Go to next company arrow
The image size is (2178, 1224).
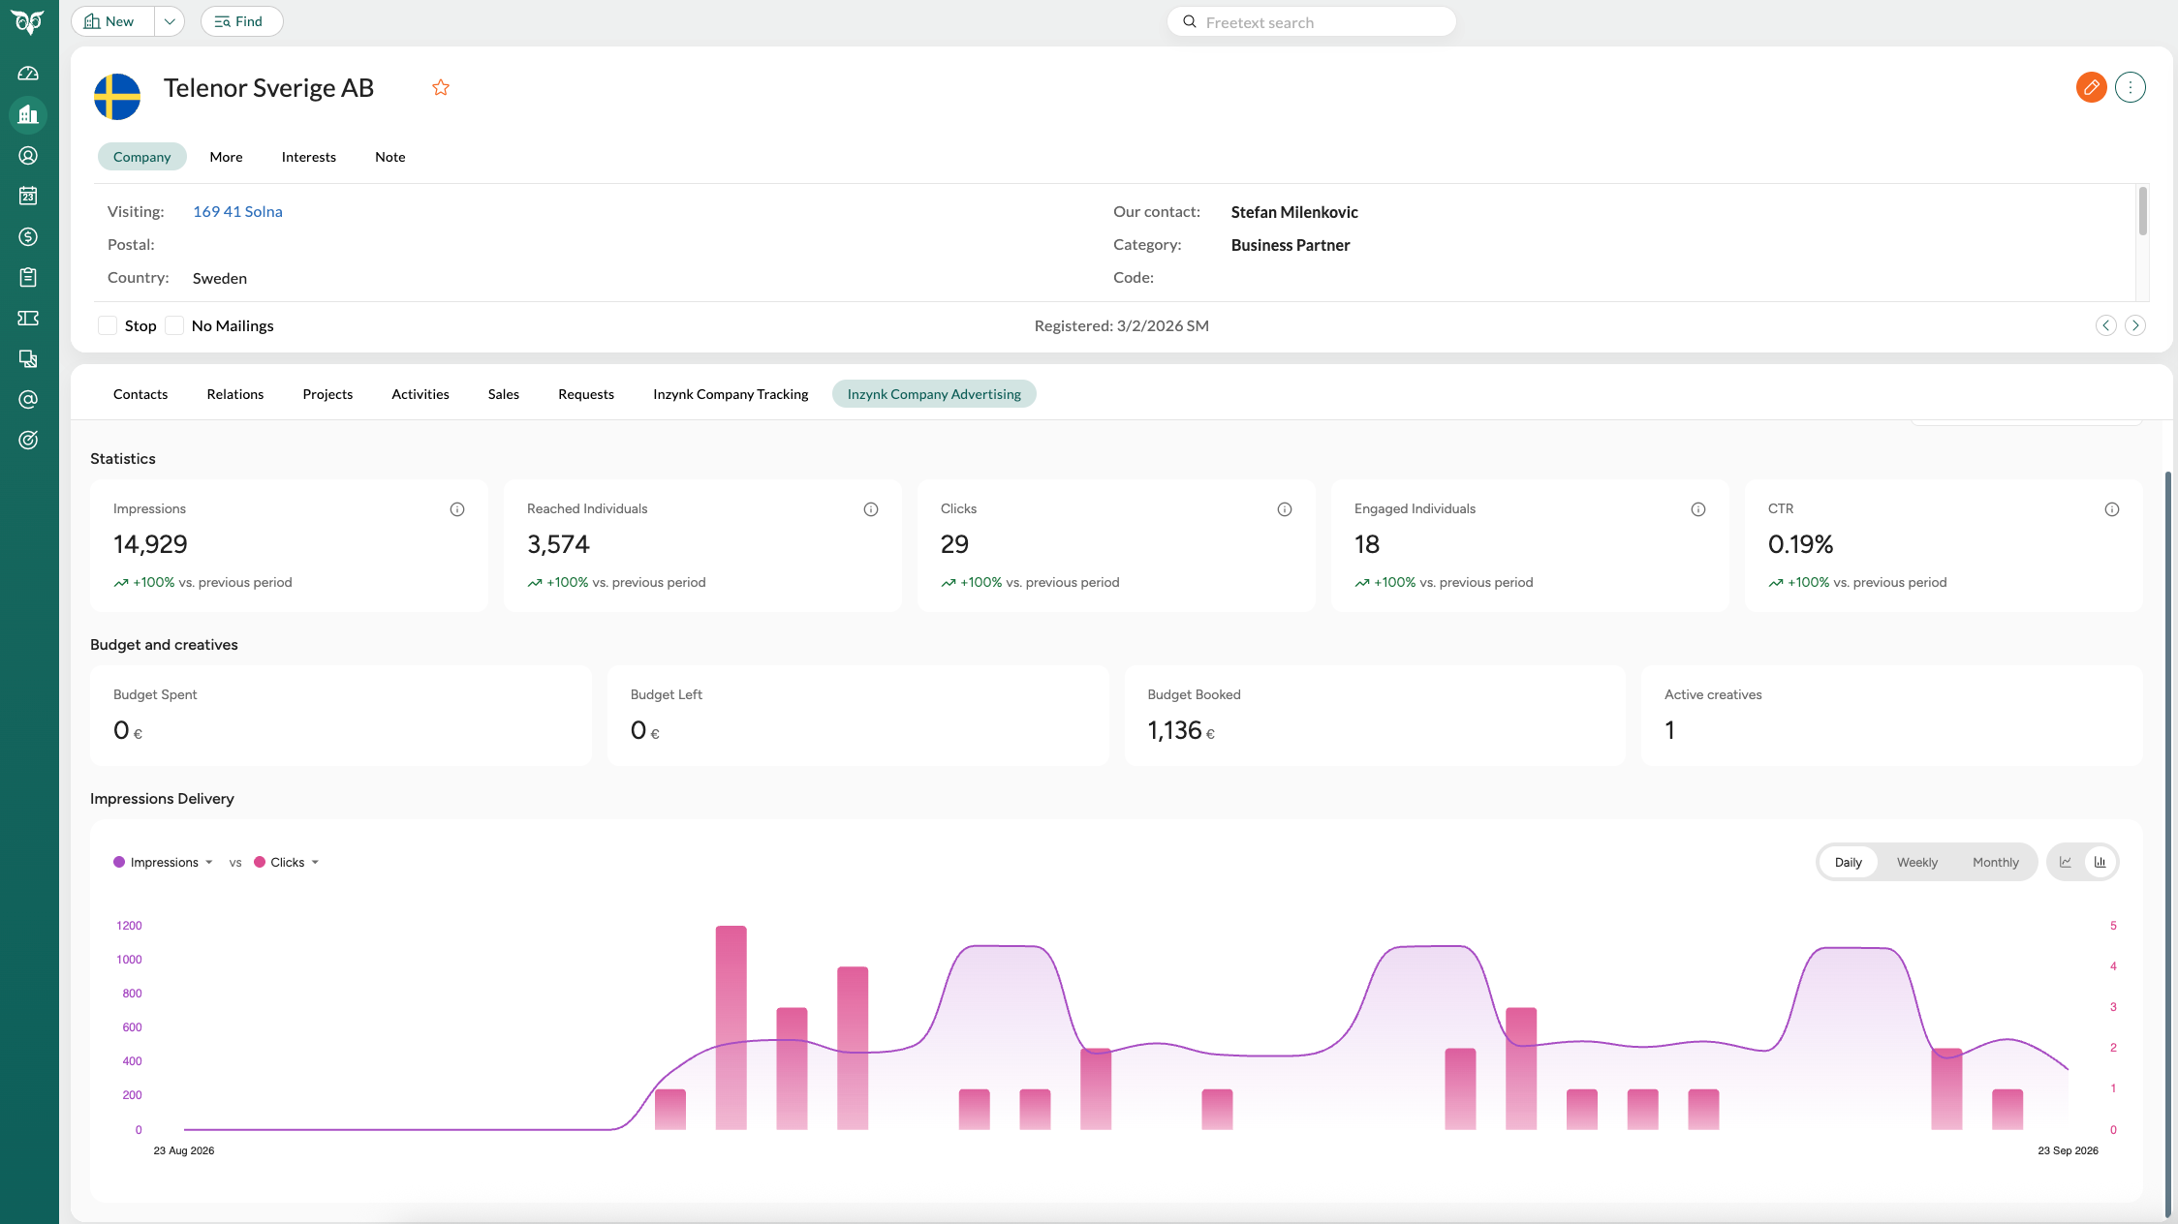(x=2135, y=325)
